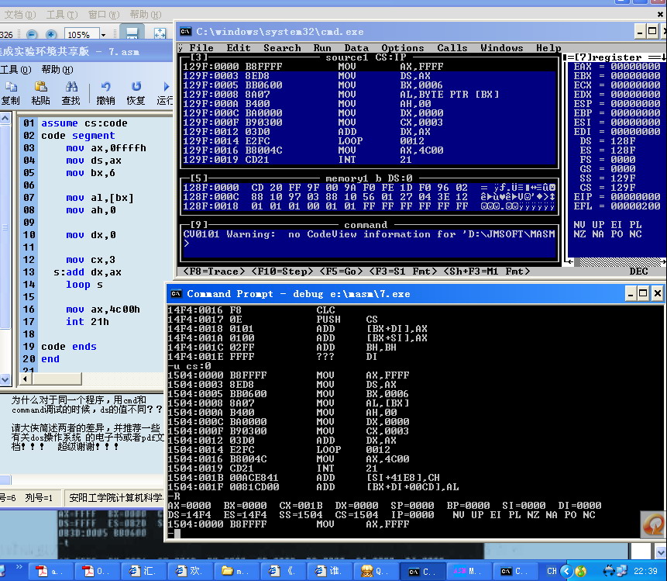Click the zoom in plus button
Image resolution: width=667 pixels, height=581 pixels.
pos(51,34)
